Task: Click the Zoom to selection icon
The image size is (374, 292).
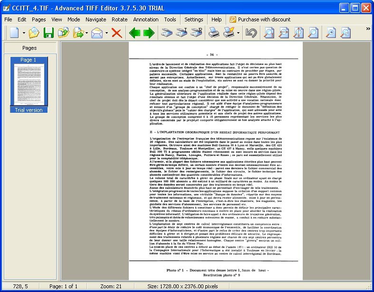Action: tap(345, 33)
